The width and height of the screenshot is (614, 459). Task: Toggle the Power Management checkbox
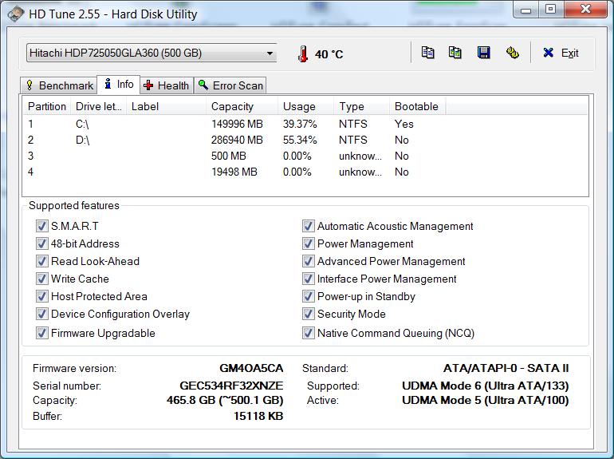[x=308, y=243]
